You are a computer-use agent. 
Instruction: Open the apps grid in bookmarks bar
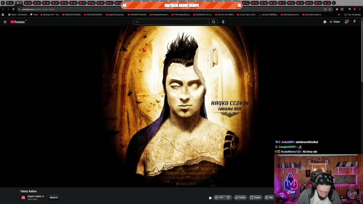(3, 15)
